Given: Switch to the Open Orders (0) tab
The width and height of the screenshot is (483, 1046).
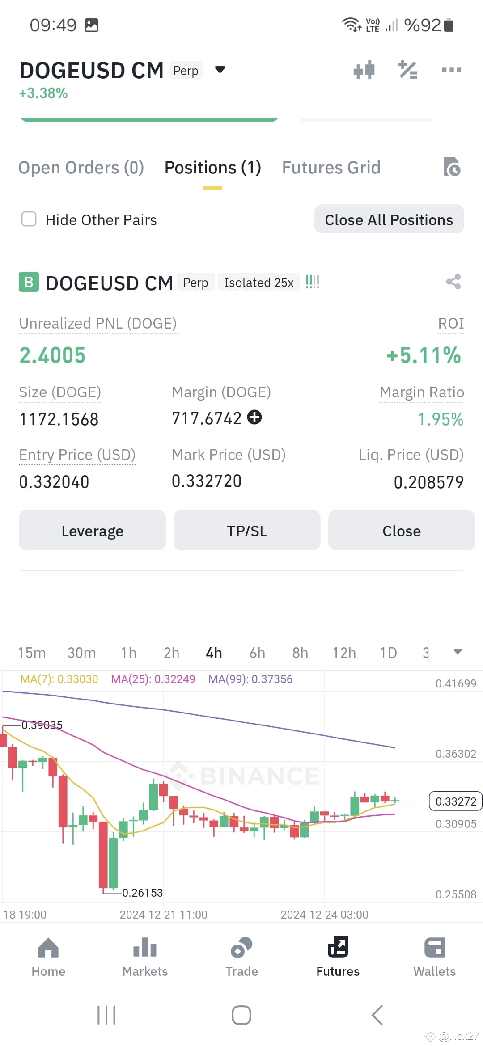Looking at the screenshot, I should point(81,168).
